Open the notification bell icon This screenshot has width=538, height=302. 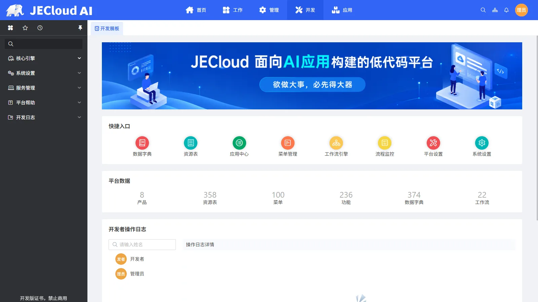click(506, 10)
